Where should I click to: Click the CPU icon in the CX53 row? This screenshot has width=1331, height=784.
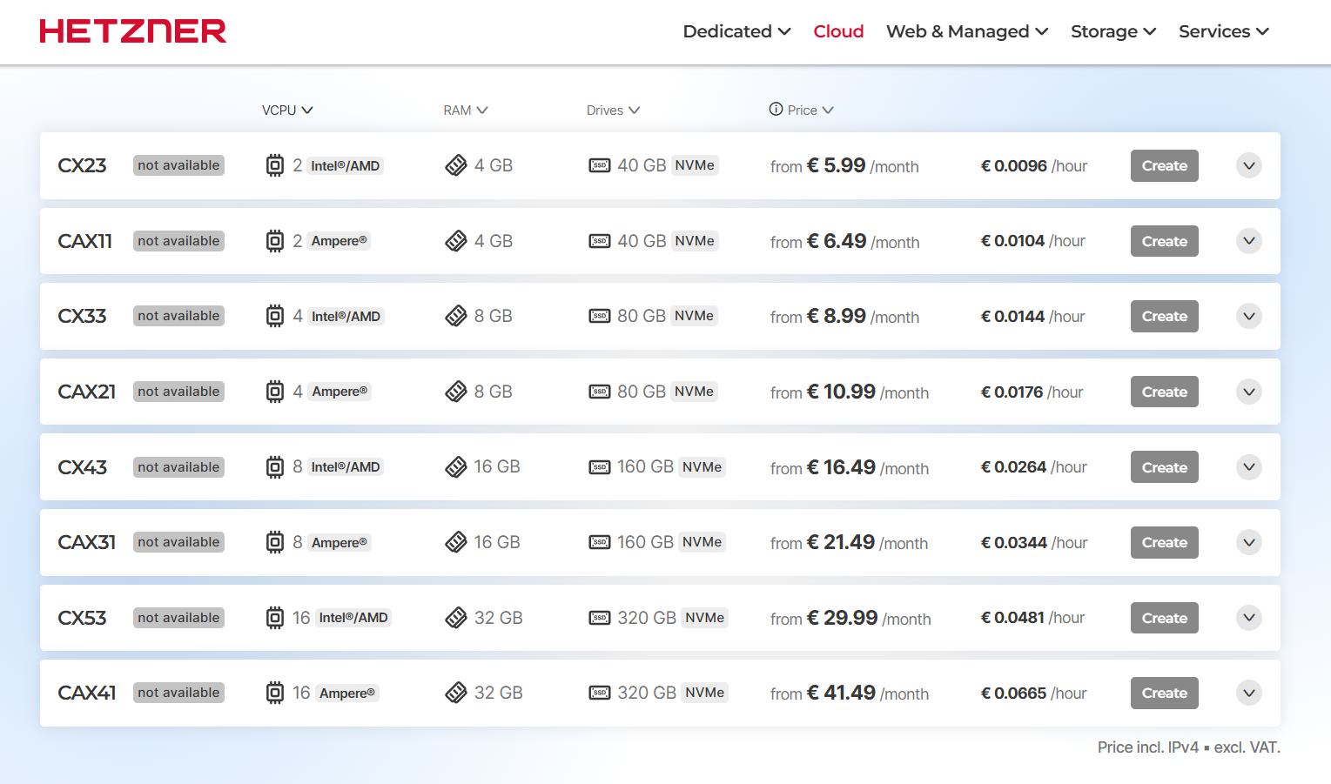(x=275, y=618)
